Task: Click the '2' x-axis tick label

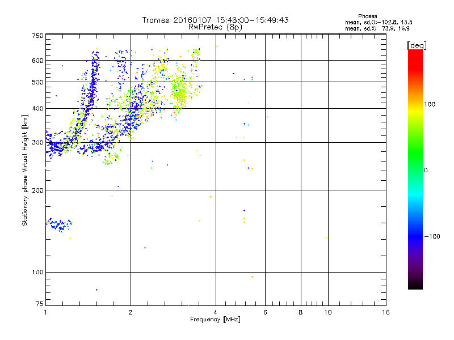Action: point(131,312)
